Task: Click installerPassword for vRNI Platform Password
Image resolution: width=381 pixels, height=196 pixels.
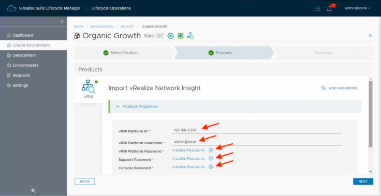Action: [188, 150]
